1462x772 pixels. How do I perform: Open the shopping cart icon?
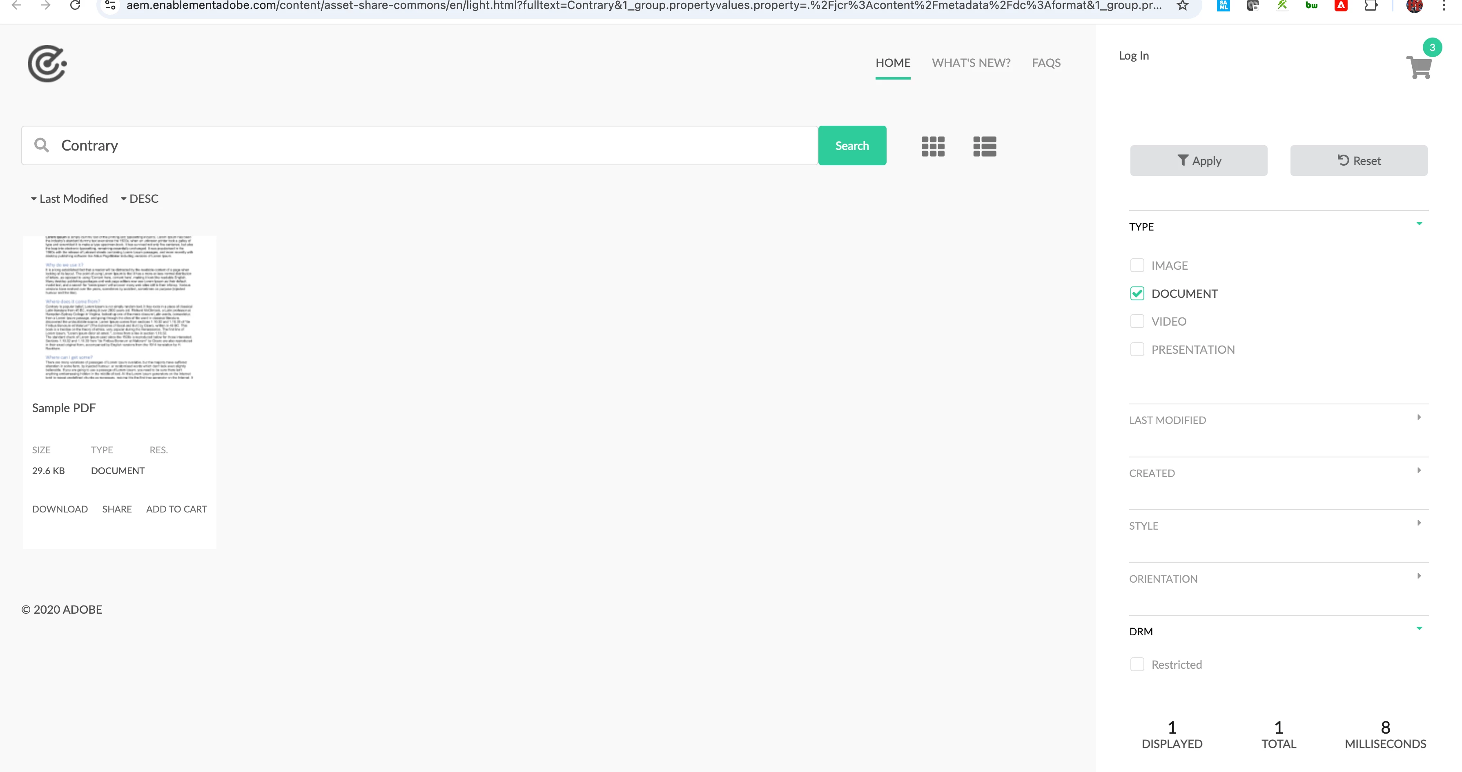(1419, 68)
